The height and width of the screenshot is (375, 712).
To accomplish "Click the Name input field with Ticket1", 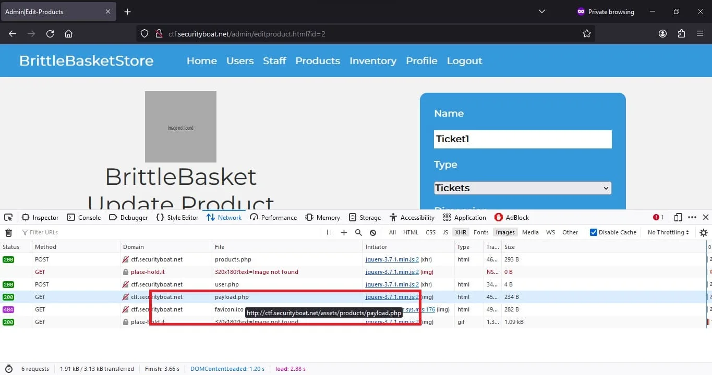I will pyautogui.click(x=523, y=139).
